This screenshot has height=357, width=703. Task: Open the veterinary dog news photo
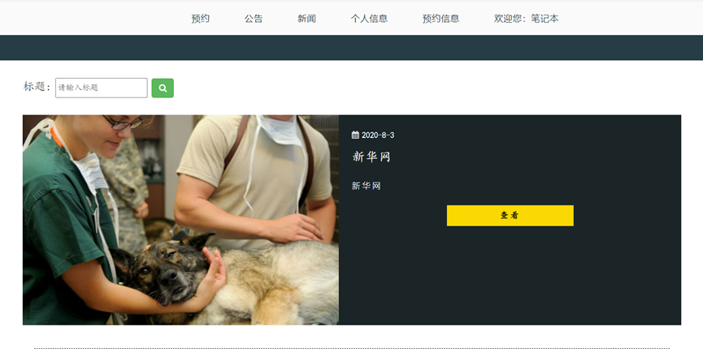click(180, 220)
